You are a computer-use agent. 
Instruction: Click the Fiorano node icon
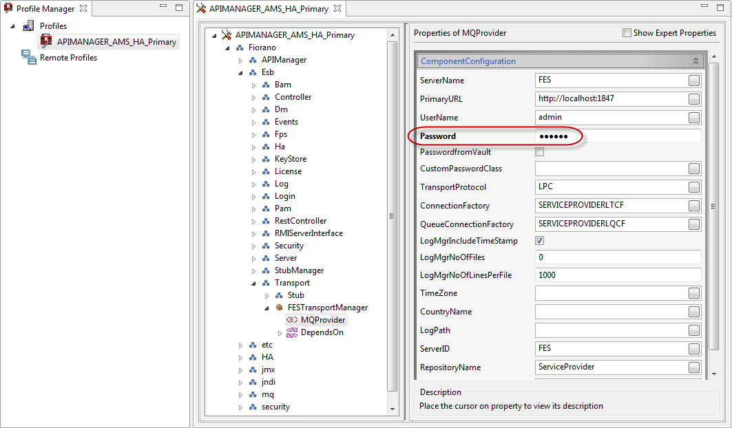[x=240, y=47]
